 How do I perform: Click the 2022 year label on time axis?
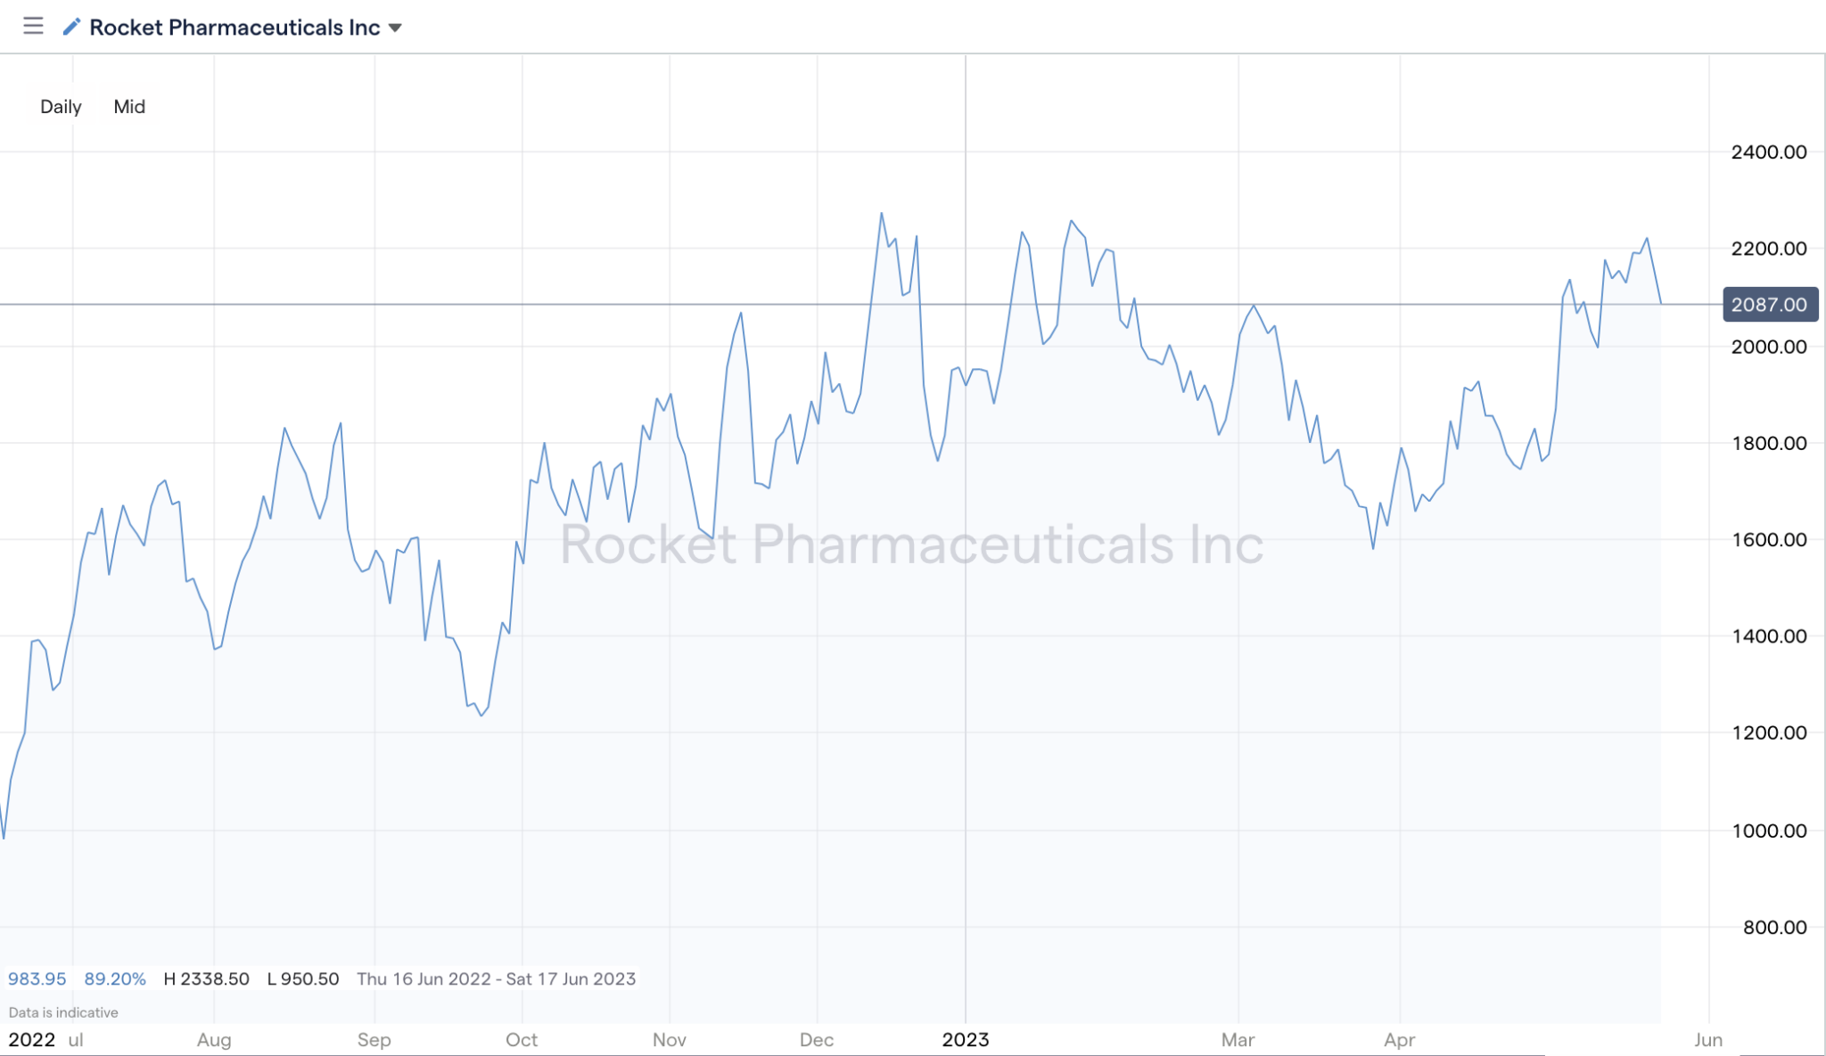31,1039
